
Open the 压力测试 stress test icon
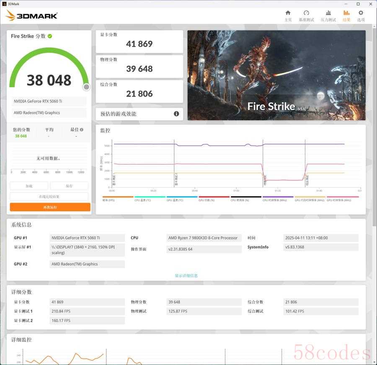pos(328,16)
